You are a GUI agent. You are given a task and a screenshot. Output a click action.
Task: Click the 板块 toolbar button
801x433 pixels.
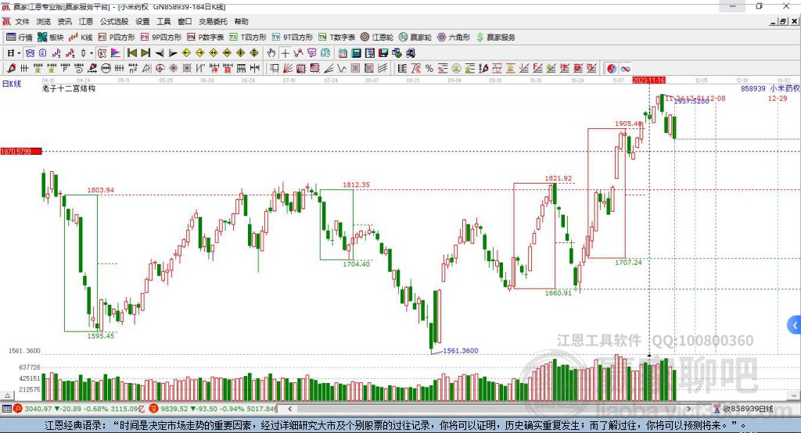(x=51, y=38)
